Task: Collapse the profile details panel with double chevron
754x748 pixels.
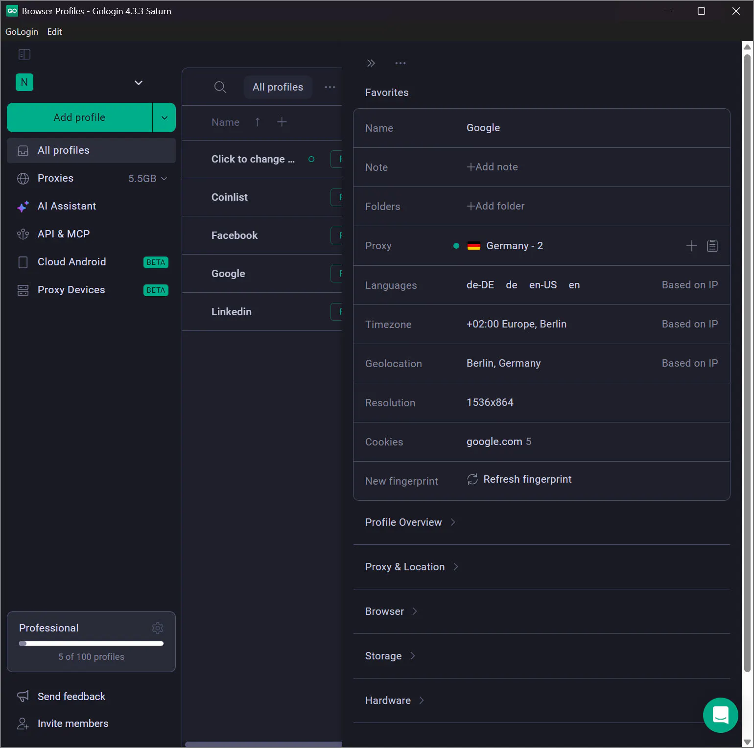Action: click(371, 63)
